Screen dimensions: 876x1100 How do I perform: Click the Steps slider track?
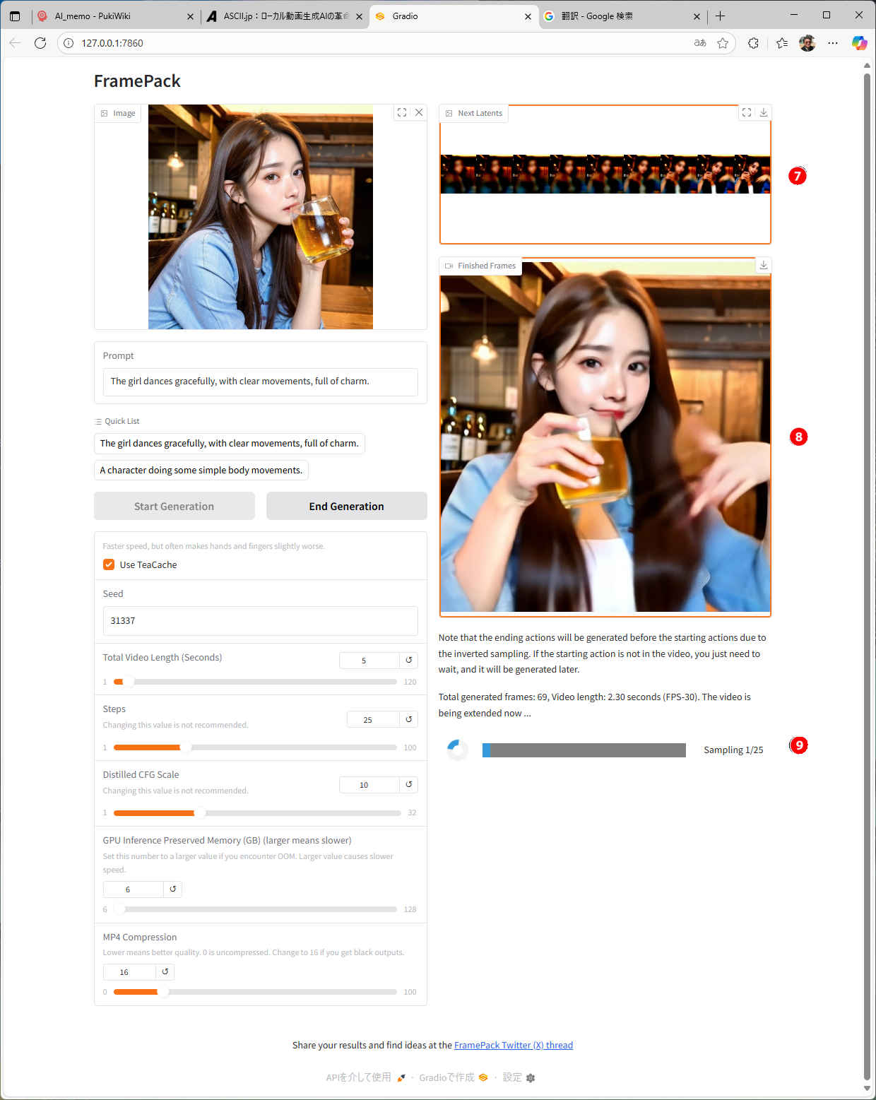pos(283,747)
